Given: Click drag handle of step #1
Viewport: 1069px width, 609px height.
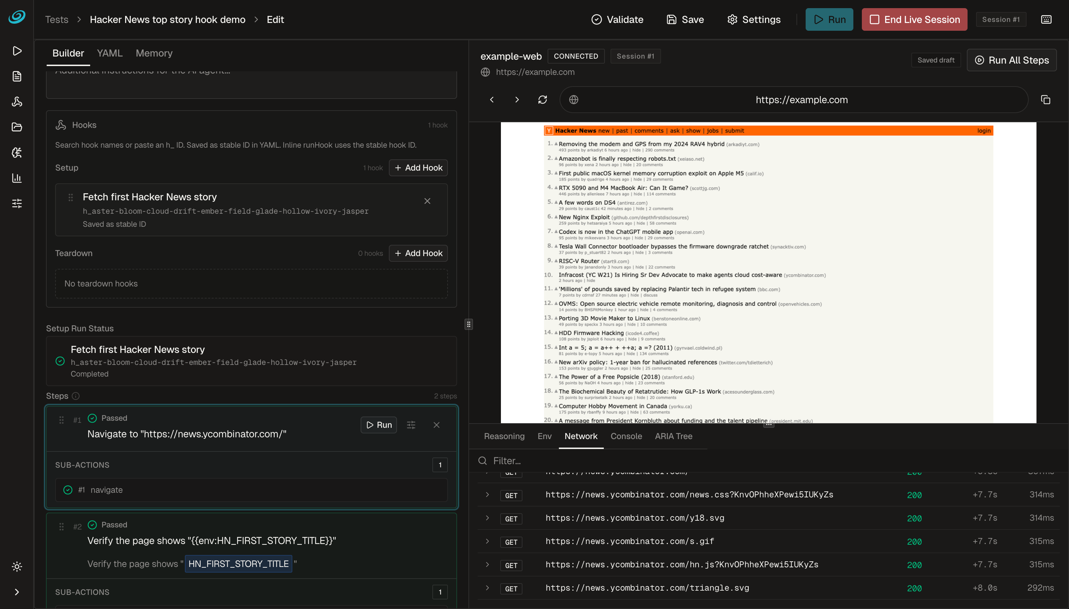Looking at the screenshot, I should point(62,420).
